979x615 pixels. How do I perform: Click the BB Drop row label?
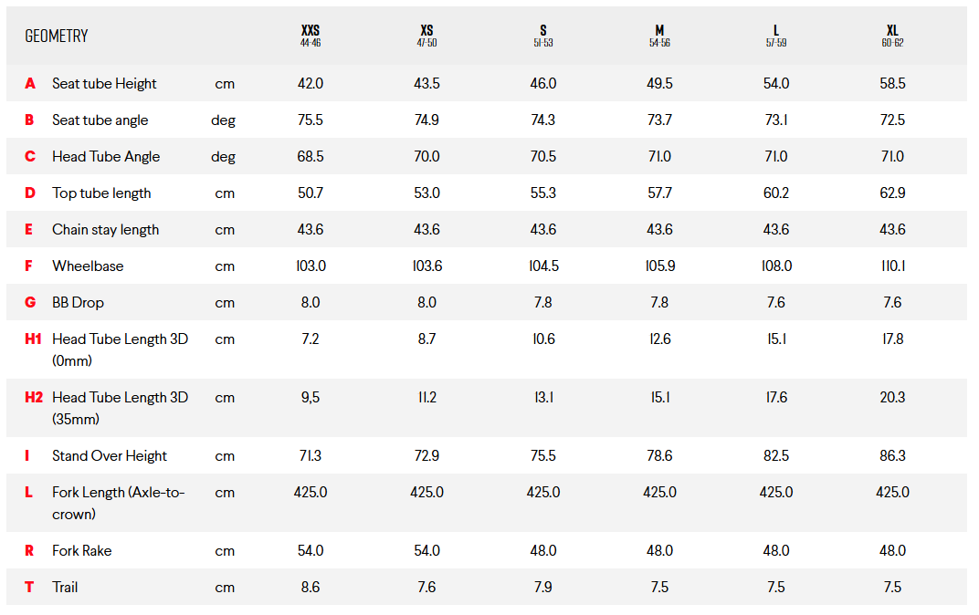point(78,303)
